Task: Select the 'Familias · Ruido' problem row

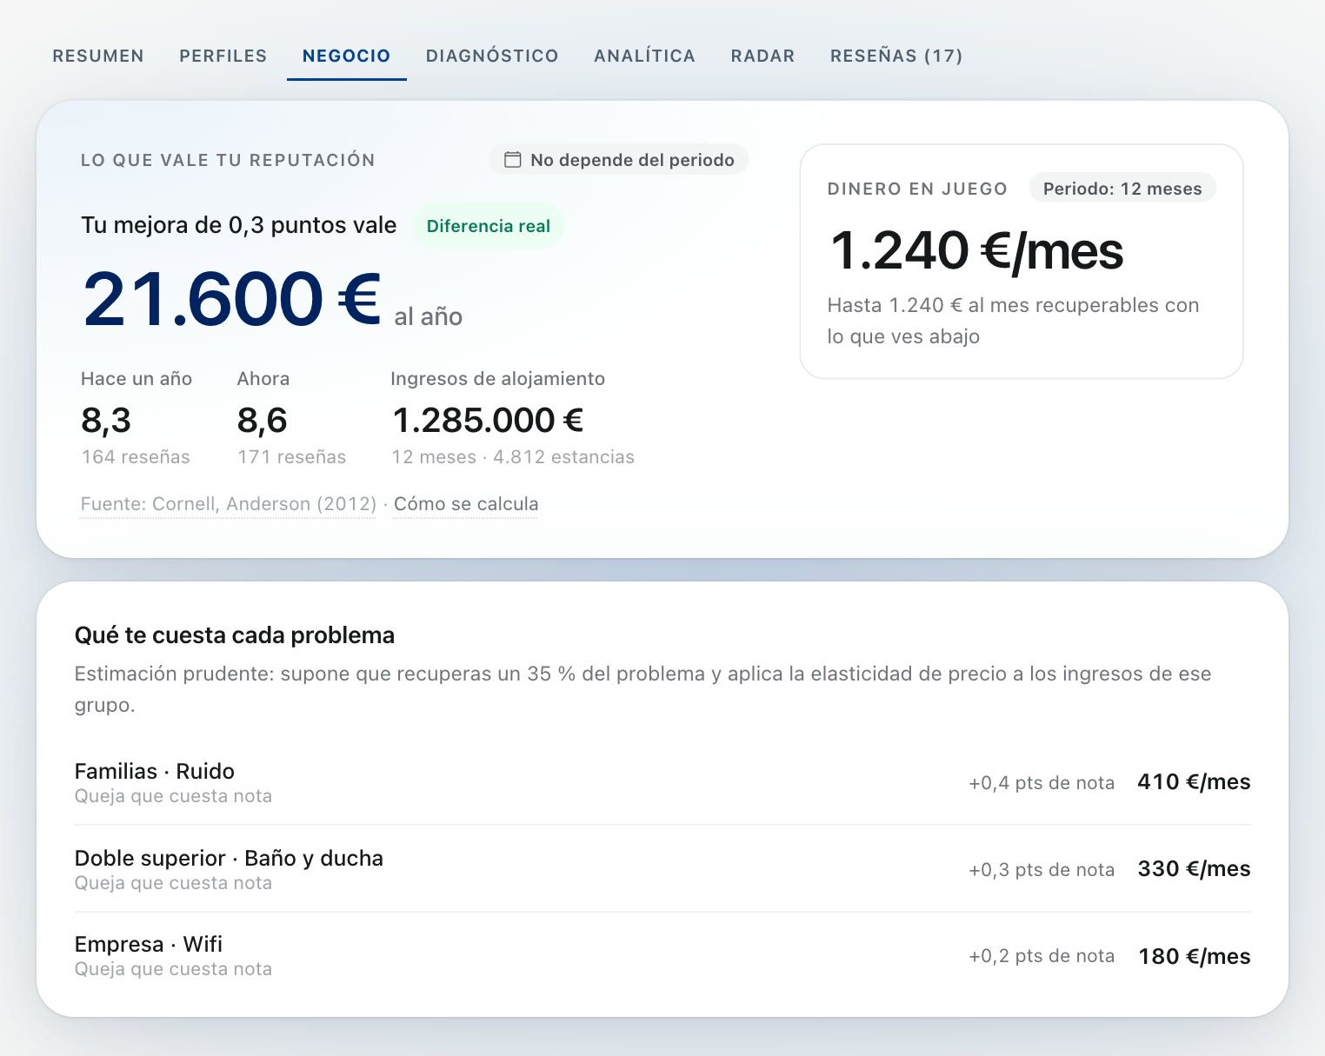Action: point(662,782)
